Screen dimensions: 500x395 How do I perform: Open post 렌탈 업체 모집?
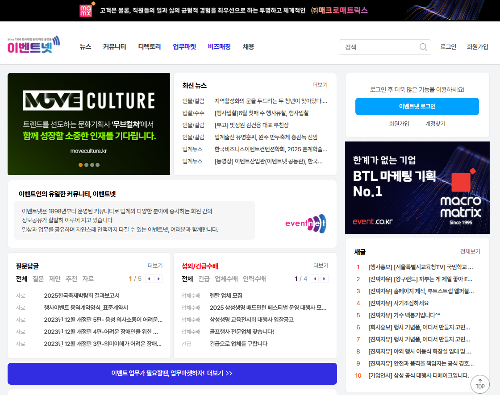226,295
